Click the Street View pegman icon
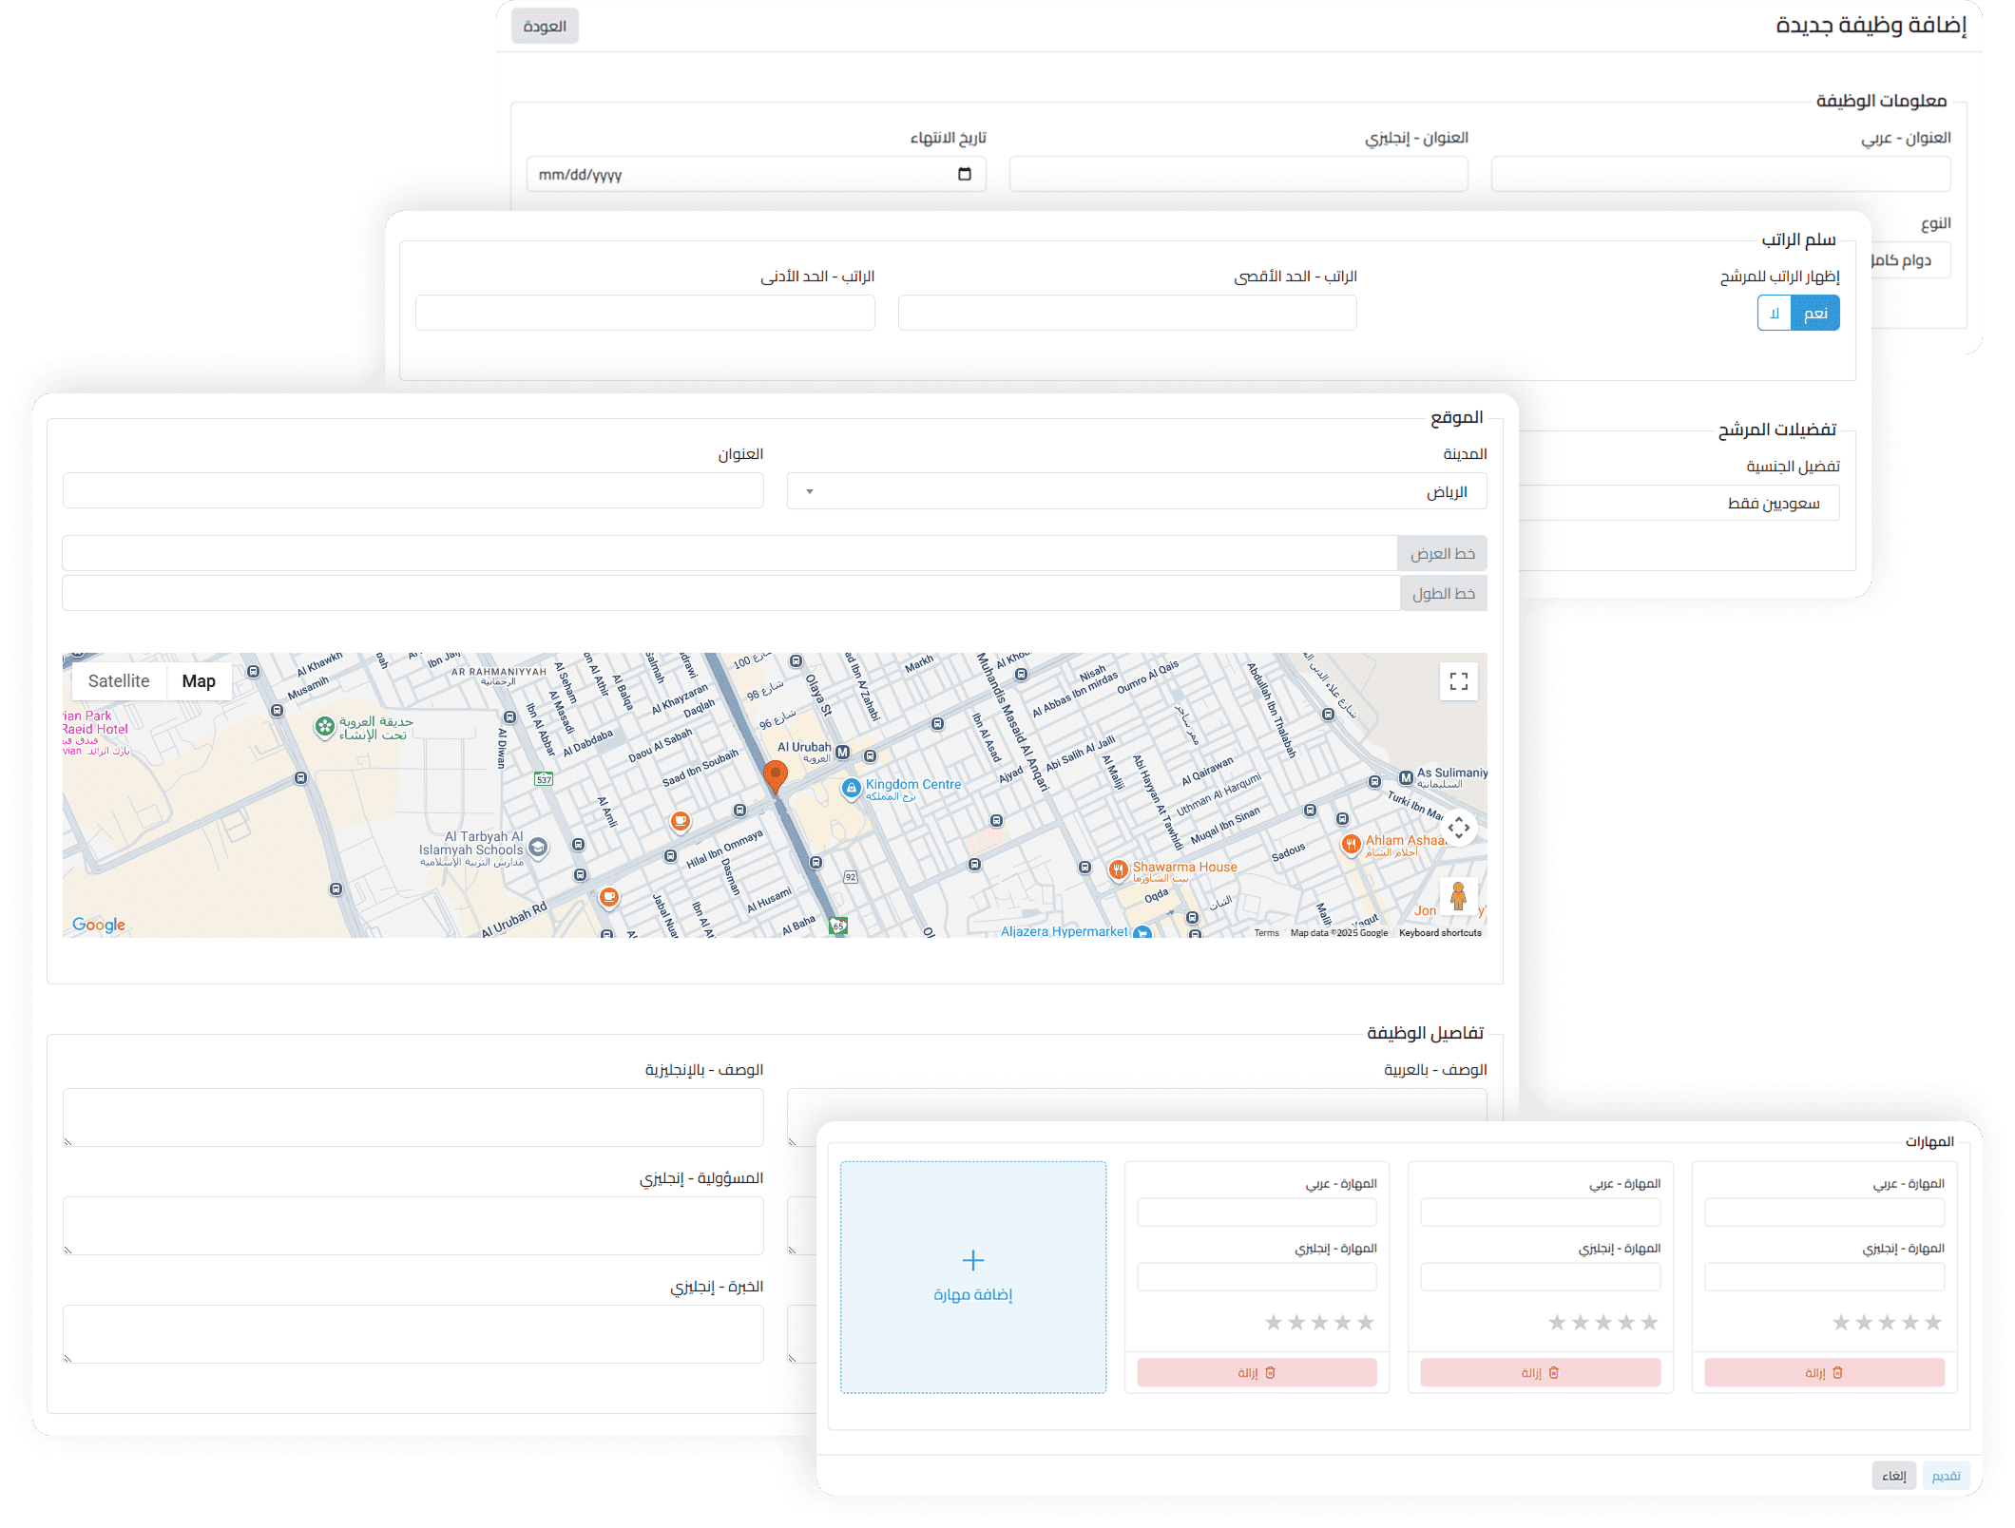 click(x=1458, y=896)
